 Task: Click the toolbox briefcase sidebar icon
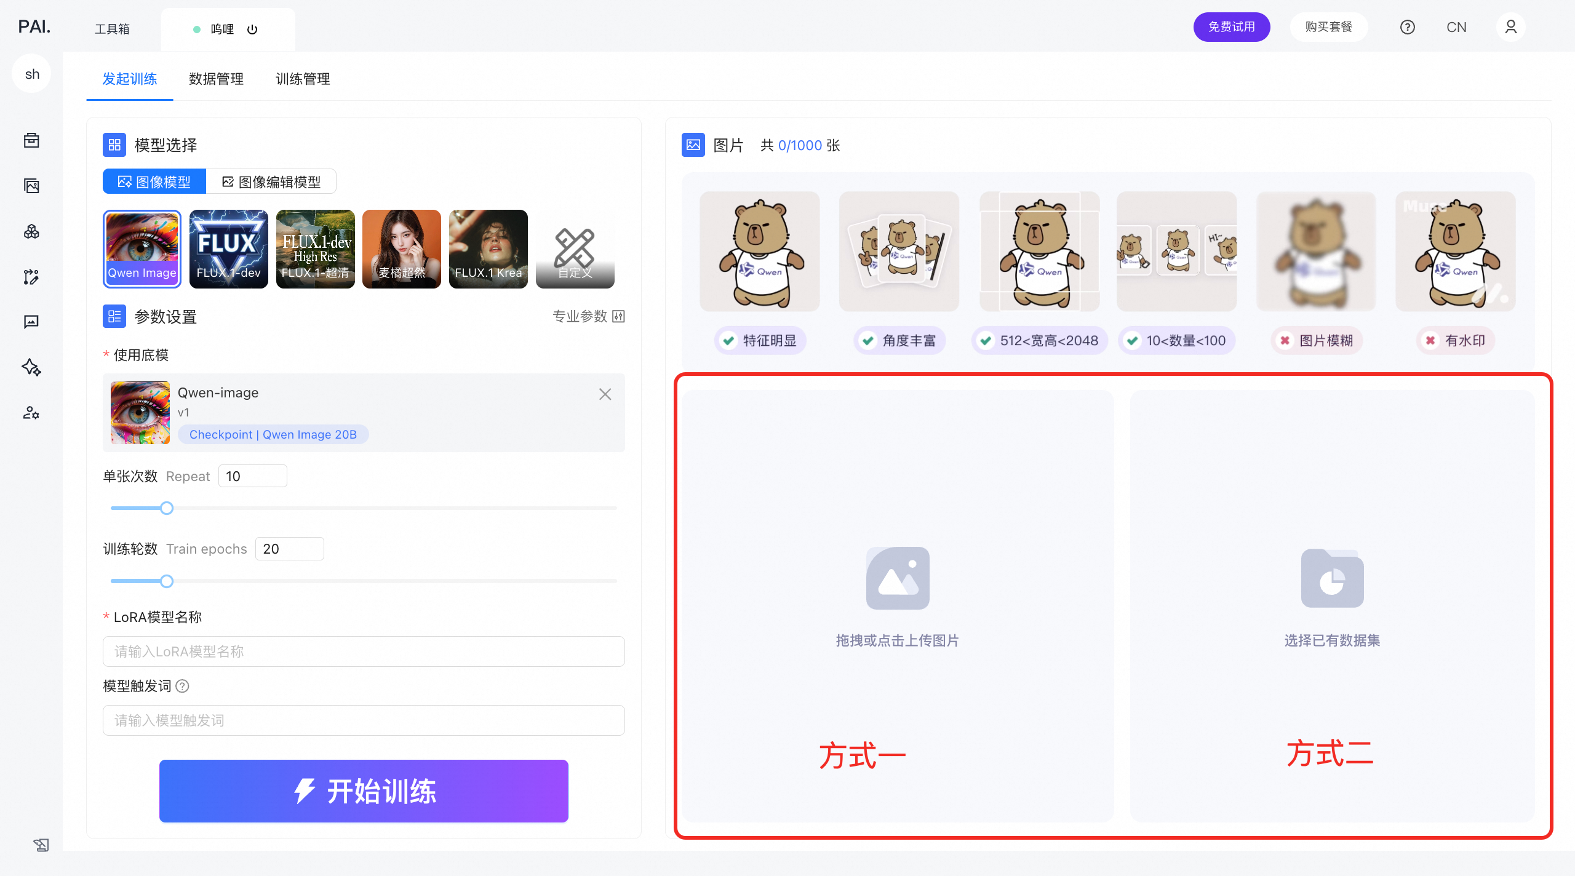(31, 140)
